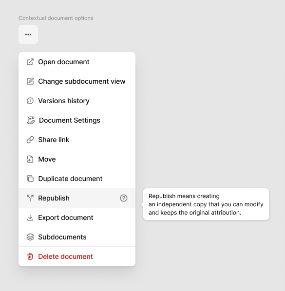Choose Duplicate document entry

[77, 179]
